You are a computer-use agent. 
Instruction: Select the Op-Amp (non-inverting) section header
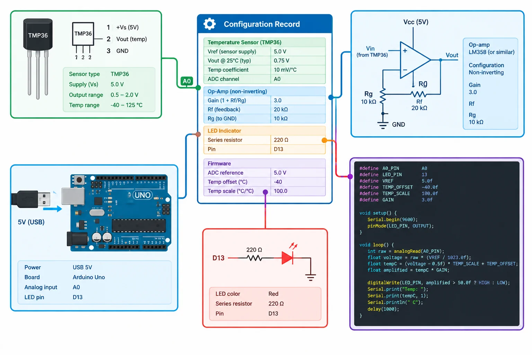click(265, 92)
